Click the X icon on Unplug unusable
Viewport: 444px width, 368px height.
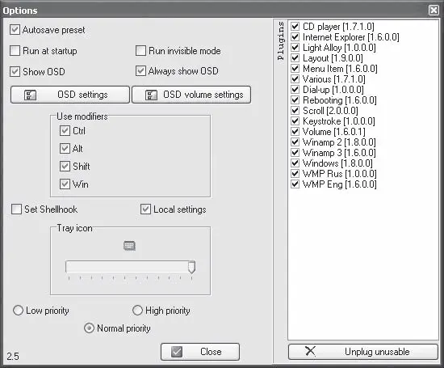(310, 351)
